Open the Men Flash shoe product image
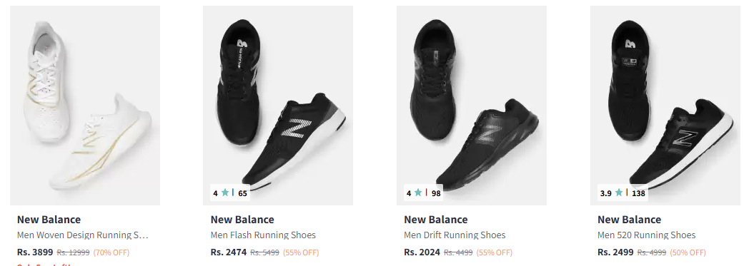 click(278, 106)
